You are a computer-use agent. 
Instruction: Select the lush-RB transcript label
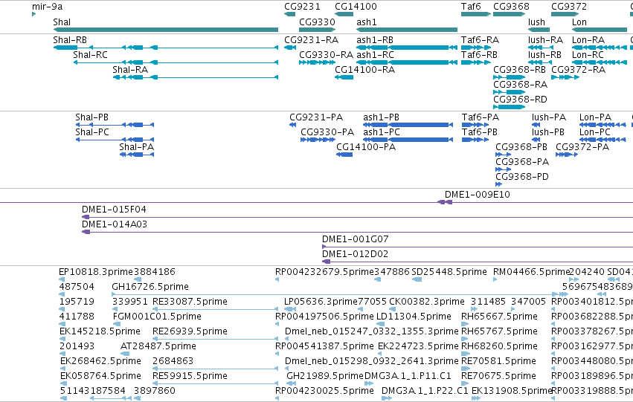coord(544,55)
